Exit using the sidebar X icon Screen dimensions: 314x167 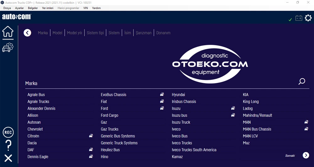click(x=8, y=158)
